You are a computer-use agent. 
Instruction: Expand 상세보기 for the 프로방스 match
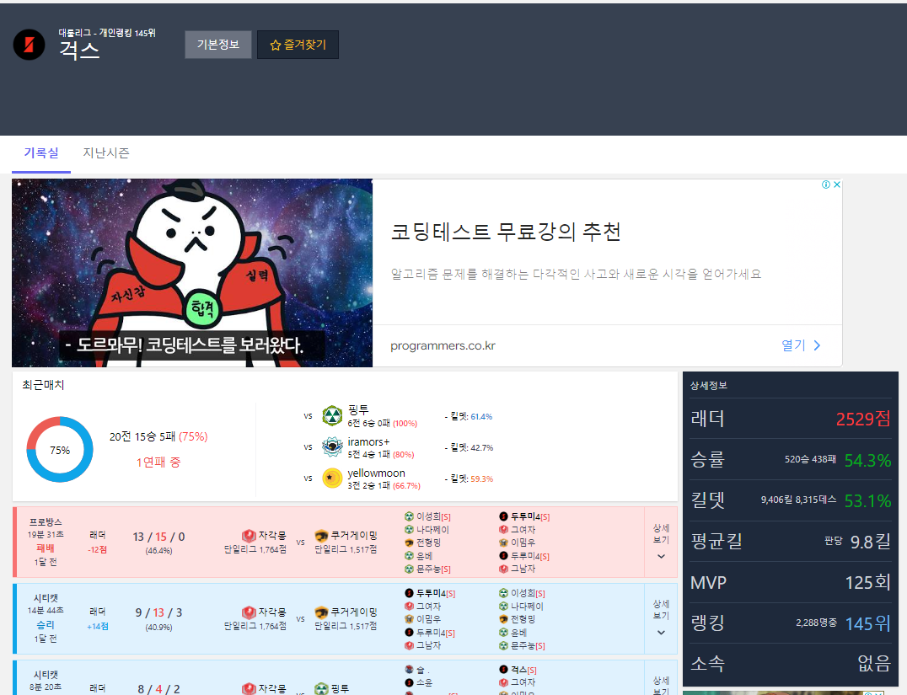(661, 542)
